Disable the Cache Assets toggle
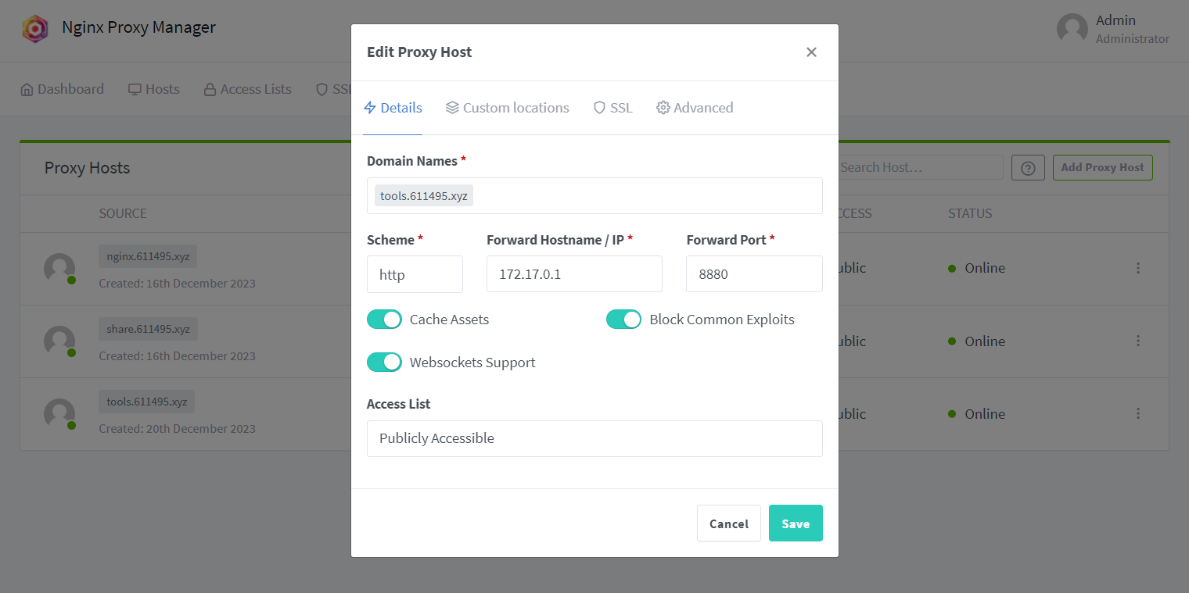1189x593 pixels. 384,320
